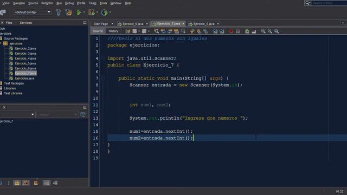This screenshot has width=347, height=195.
Task: Switch to the Ejercicio_6.java tab
Action: (x=132, y=24)
